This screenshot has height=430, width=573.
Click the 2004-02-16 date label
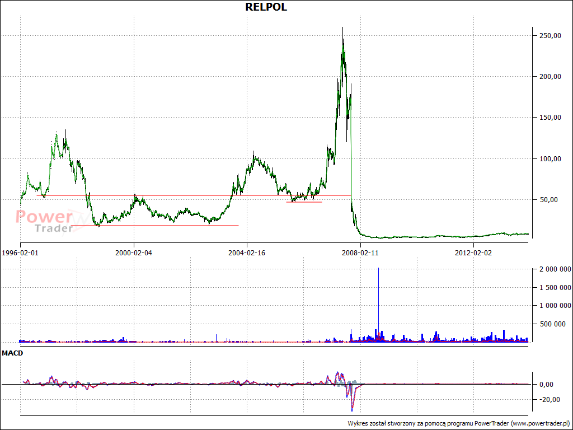tap(247, 253)
